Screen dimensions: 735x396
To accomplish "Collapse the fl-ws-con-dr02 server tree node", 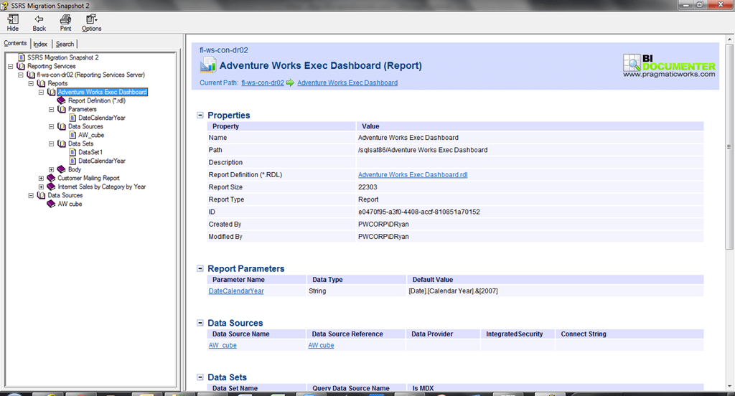I will point(21,75).
